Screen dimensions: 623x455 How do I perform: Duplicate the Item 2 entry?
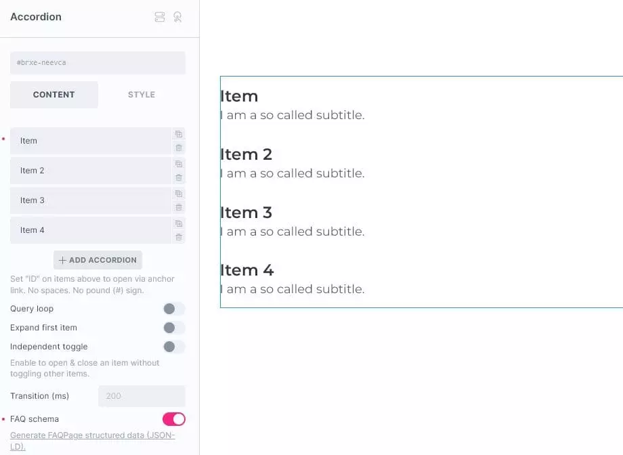179,164
